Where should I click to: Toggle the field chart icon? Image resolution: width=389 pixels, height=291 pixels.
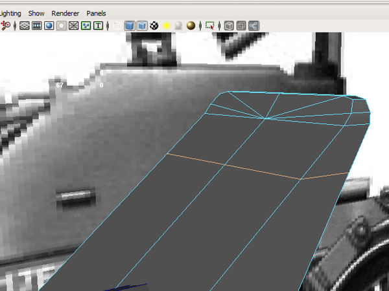pos(73,26)
